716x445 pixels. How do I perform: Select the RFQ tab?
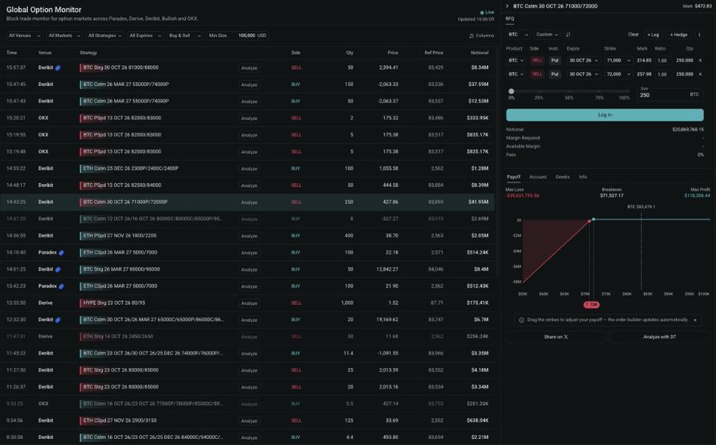pyautogui.click(x=510, y=19)
